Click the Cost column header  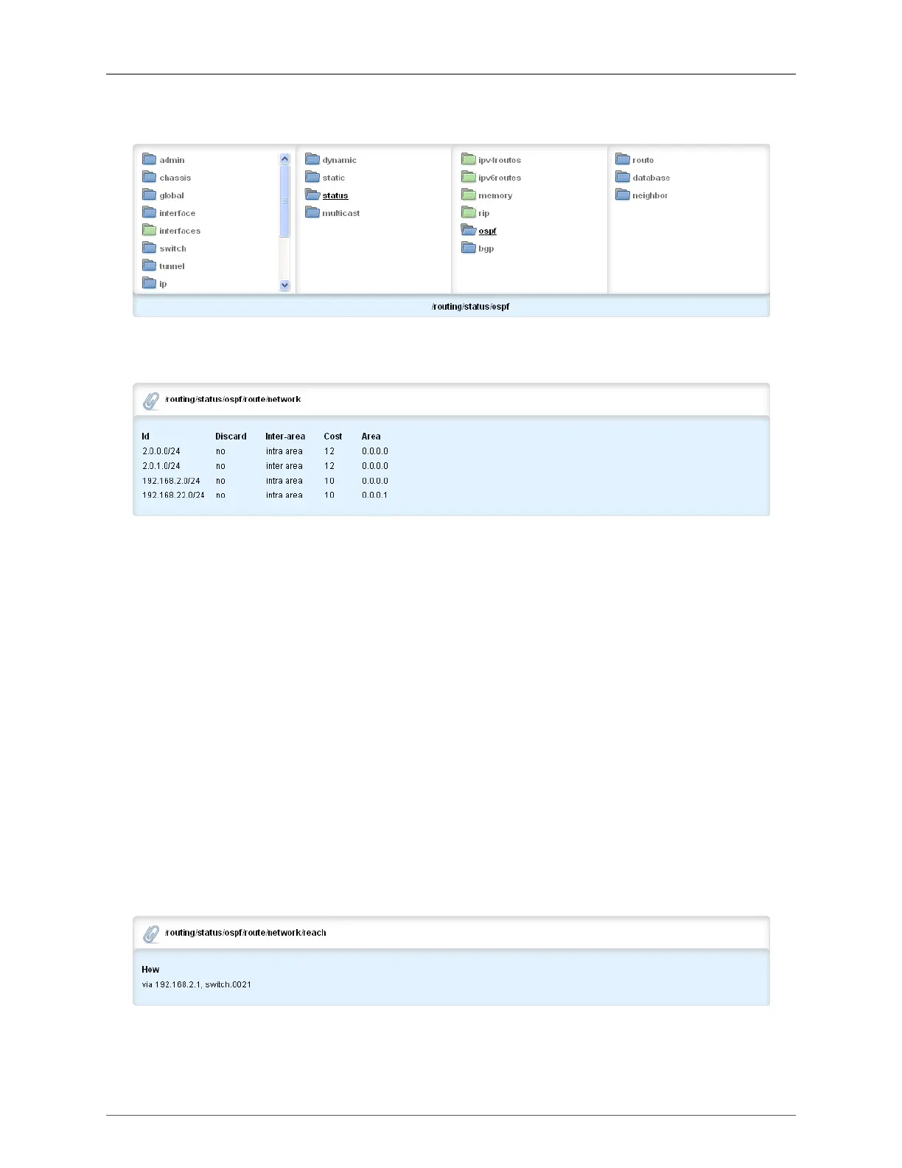pyautogui.click(x=333, y=437)
